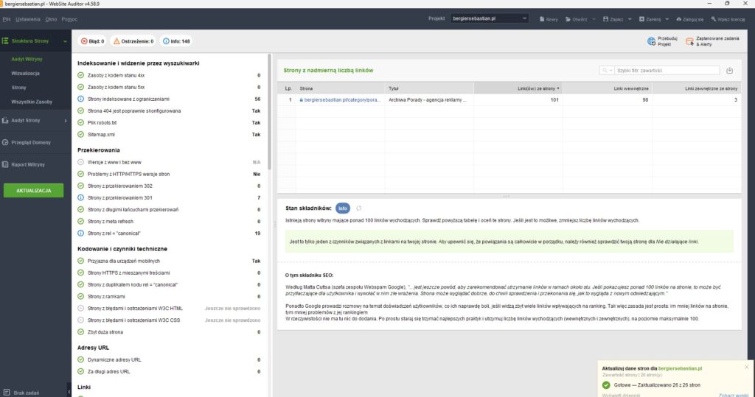Select Audyt Witryny in the sidebar
The image size is (755, 397).
coord(27,59)
